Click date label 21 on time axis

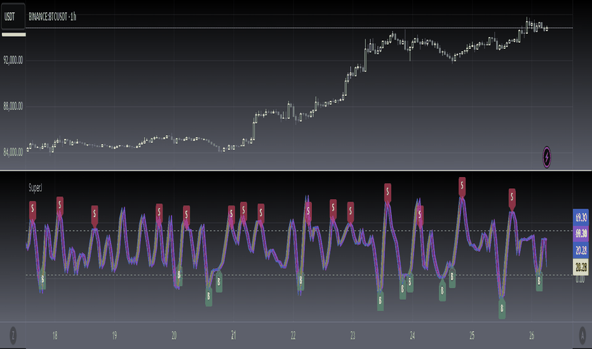[x=233, y=336]
